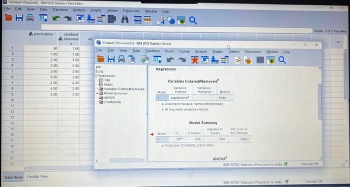
Task: Click the binoculars Find icon
Action: point(125,20)
